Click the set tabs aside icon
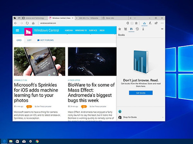The image size is (193, 144). (19, 18)
